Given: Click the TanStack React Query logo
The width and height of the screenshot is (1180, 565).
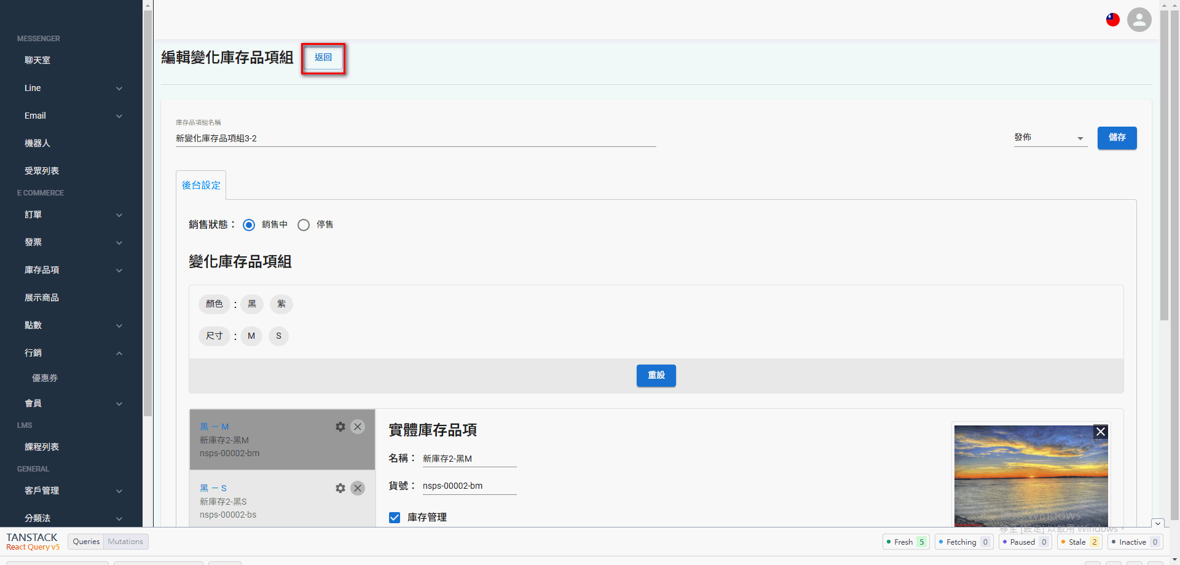Looking at the screenshot, I should point(33,542).
